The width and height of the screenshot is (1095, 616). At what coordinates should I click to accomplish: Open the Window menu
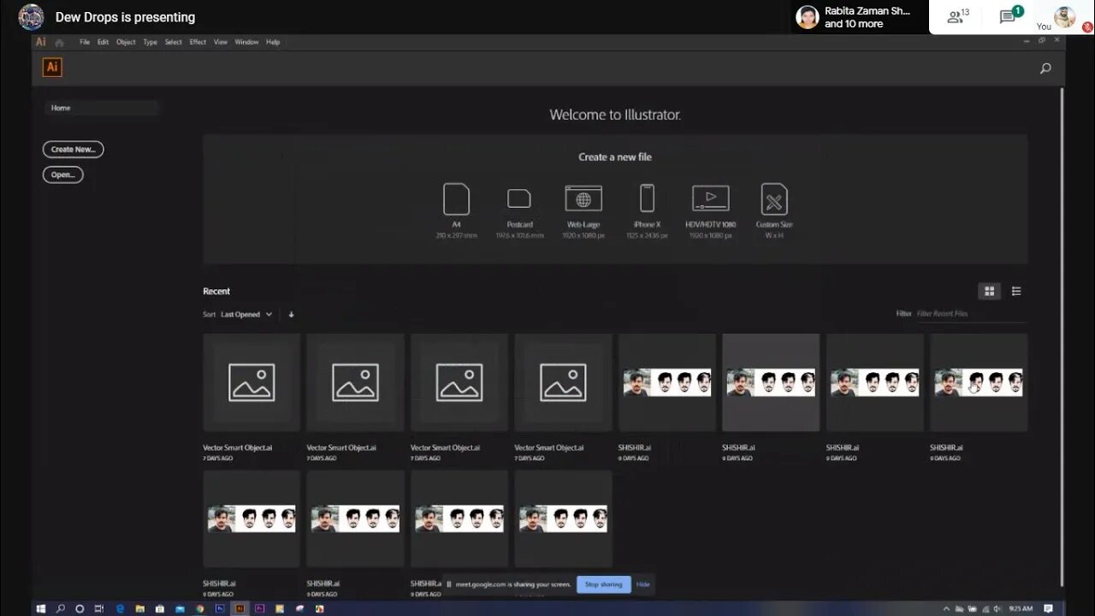(x=246, y=42)
